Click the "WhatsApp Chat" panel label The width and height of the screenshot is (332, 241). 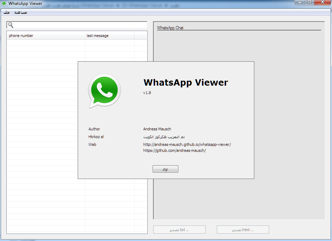tap(170, 28)
